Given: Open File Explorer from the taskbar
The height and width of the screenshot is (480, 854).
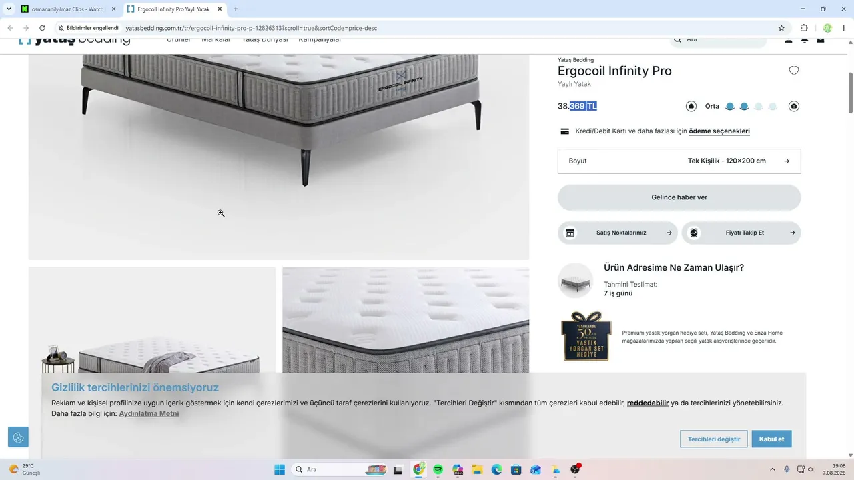Looking at the screenshot, I should pos(477,469).
